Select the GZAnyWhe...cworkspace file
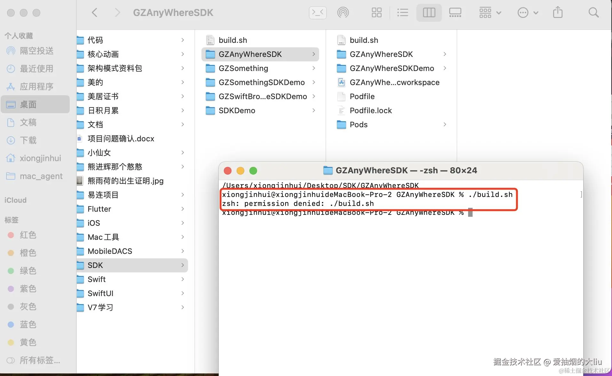 (391, 82)
